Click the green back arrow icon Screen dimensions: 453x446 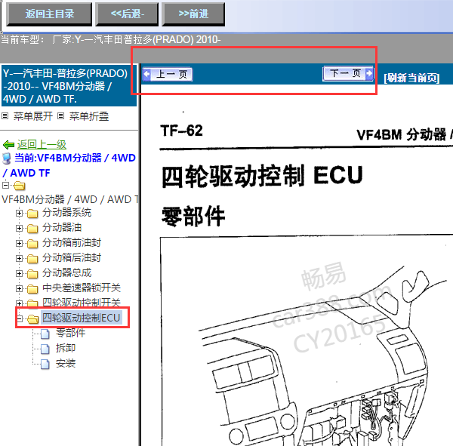pos(8,144)
